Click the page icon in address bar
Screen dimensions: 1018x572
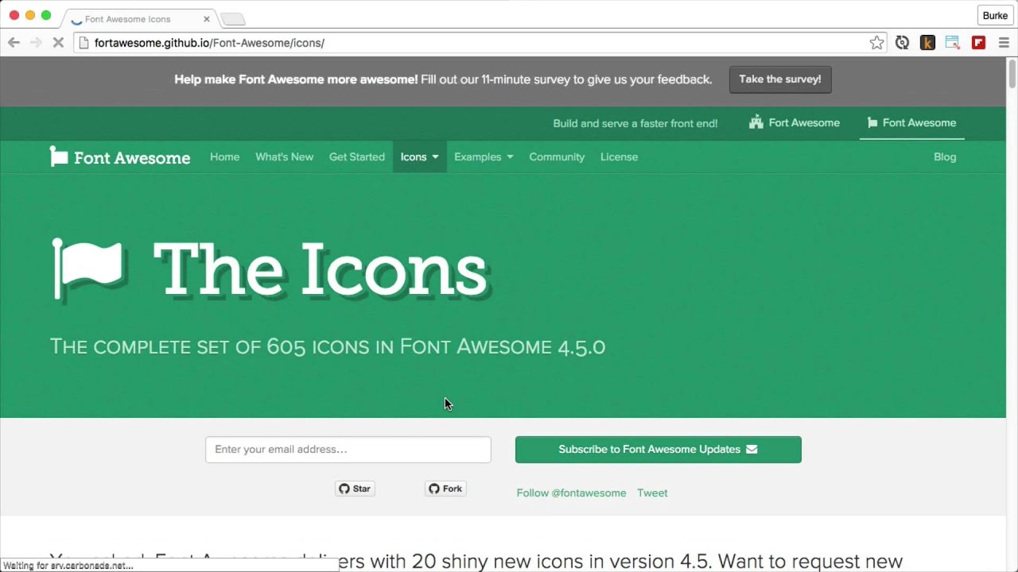[x=84, y=43]
